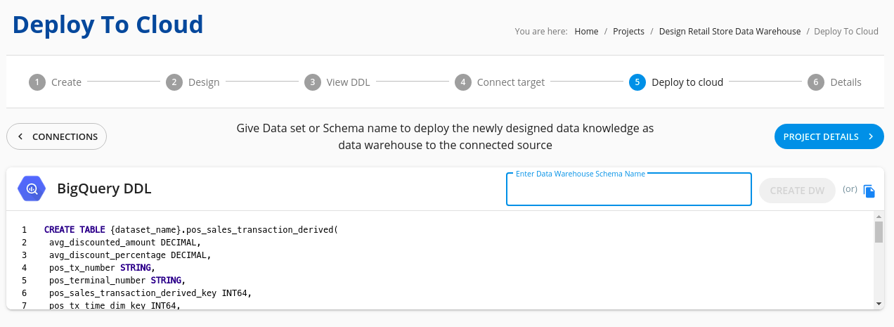The image size is (894, 327).
Task: Click step 1 Create circle icon
Action: (x=37, y=82)
